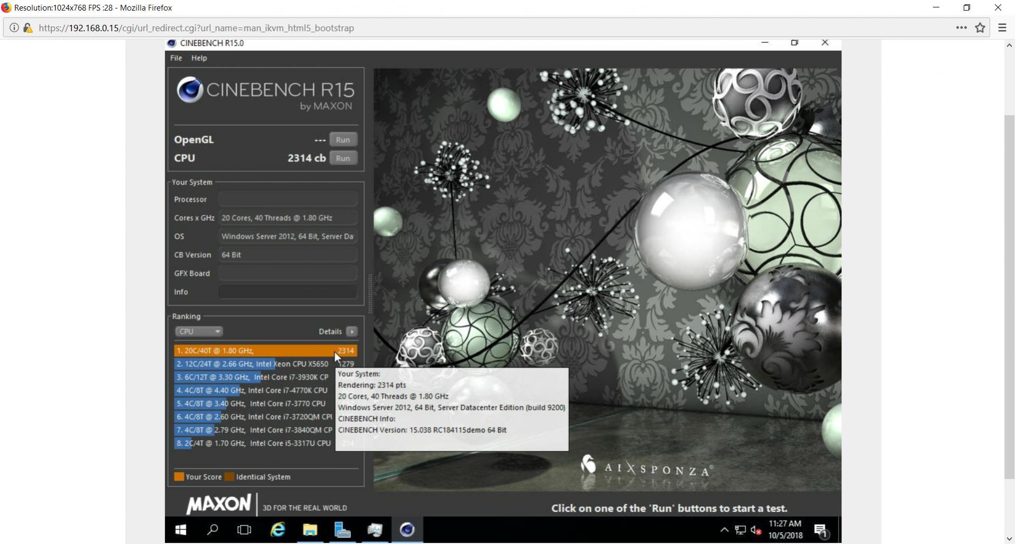Select ranking row Intel Core i5-3317U
The image size is (1015, 544).
[x=254, y=443]
